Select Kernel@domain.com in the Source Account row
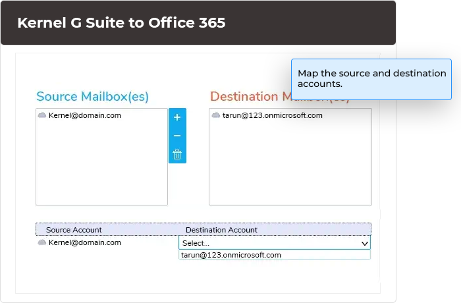461x303 pixels. (84, 242)
